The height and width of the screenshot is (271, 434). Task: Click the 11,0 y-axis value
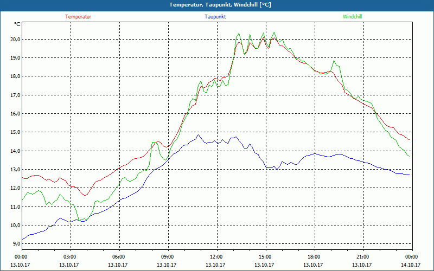coord(16,207)
